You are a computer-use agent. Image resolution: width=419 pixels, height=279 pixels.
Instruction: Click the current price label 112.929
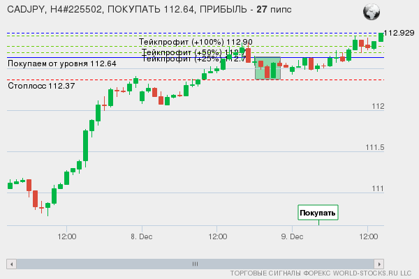click(399, 33)
